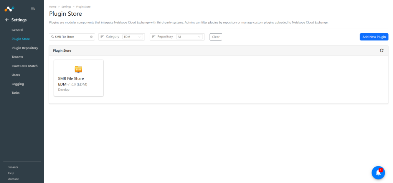
Task: Click Plugin Store breadcrumb
Action: click(83, 7)
